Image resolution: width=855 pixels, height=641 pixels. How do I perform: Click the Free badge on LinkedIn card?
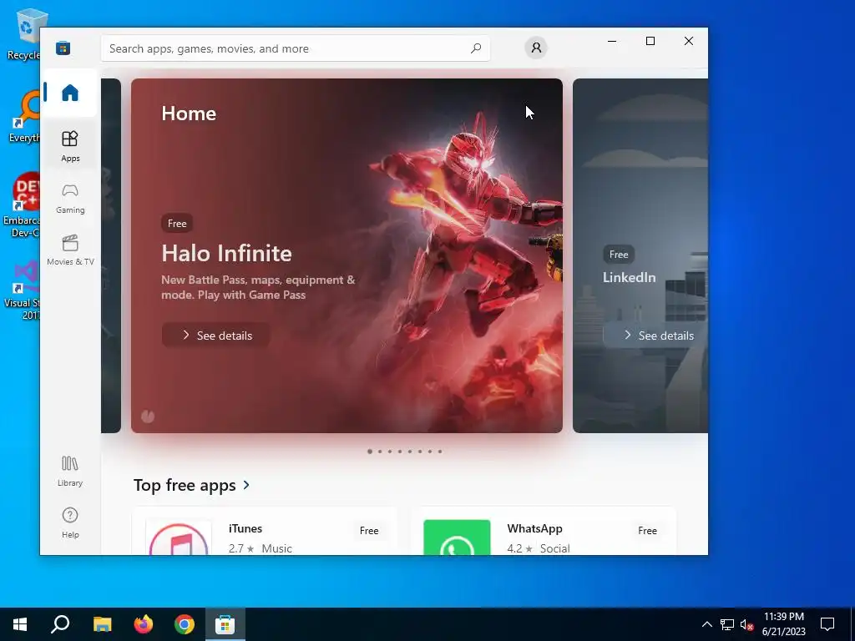[619, 255]
